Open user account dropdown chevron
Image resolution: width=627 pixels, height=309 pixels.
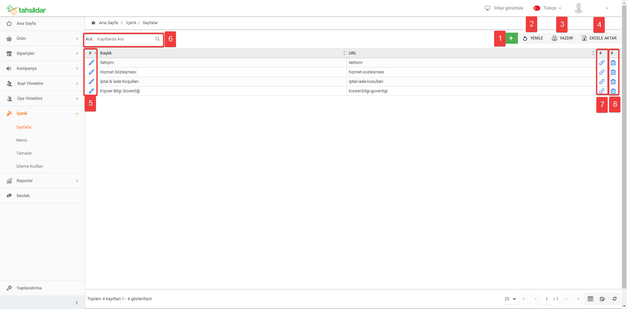point(607,8)
